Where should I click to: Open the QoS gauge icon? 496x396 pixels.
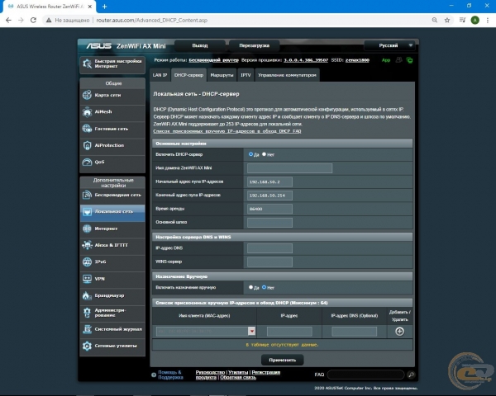pos(87,162)
